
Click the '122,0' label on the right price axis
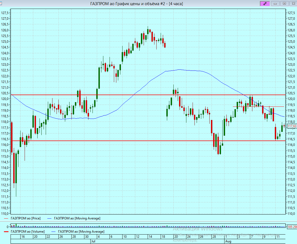click(291, 76)
